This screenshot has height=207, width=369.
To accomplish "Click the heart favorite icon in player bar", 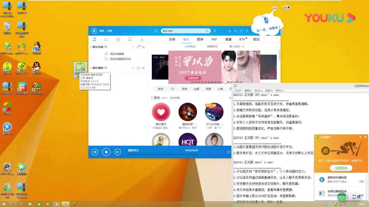I will point(207,152).
